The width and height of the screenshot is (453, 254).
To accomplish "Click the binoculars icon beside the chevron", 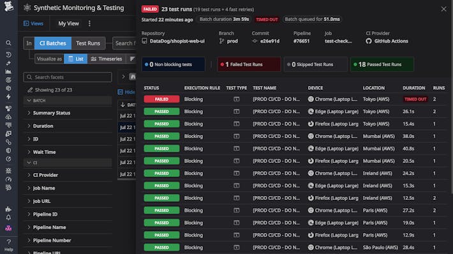I will (x=133, y=76).
